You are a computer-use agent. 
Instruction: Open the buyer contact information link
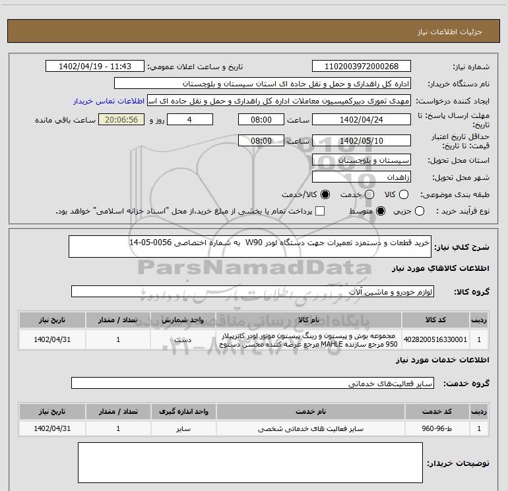(x=109, y=101)
